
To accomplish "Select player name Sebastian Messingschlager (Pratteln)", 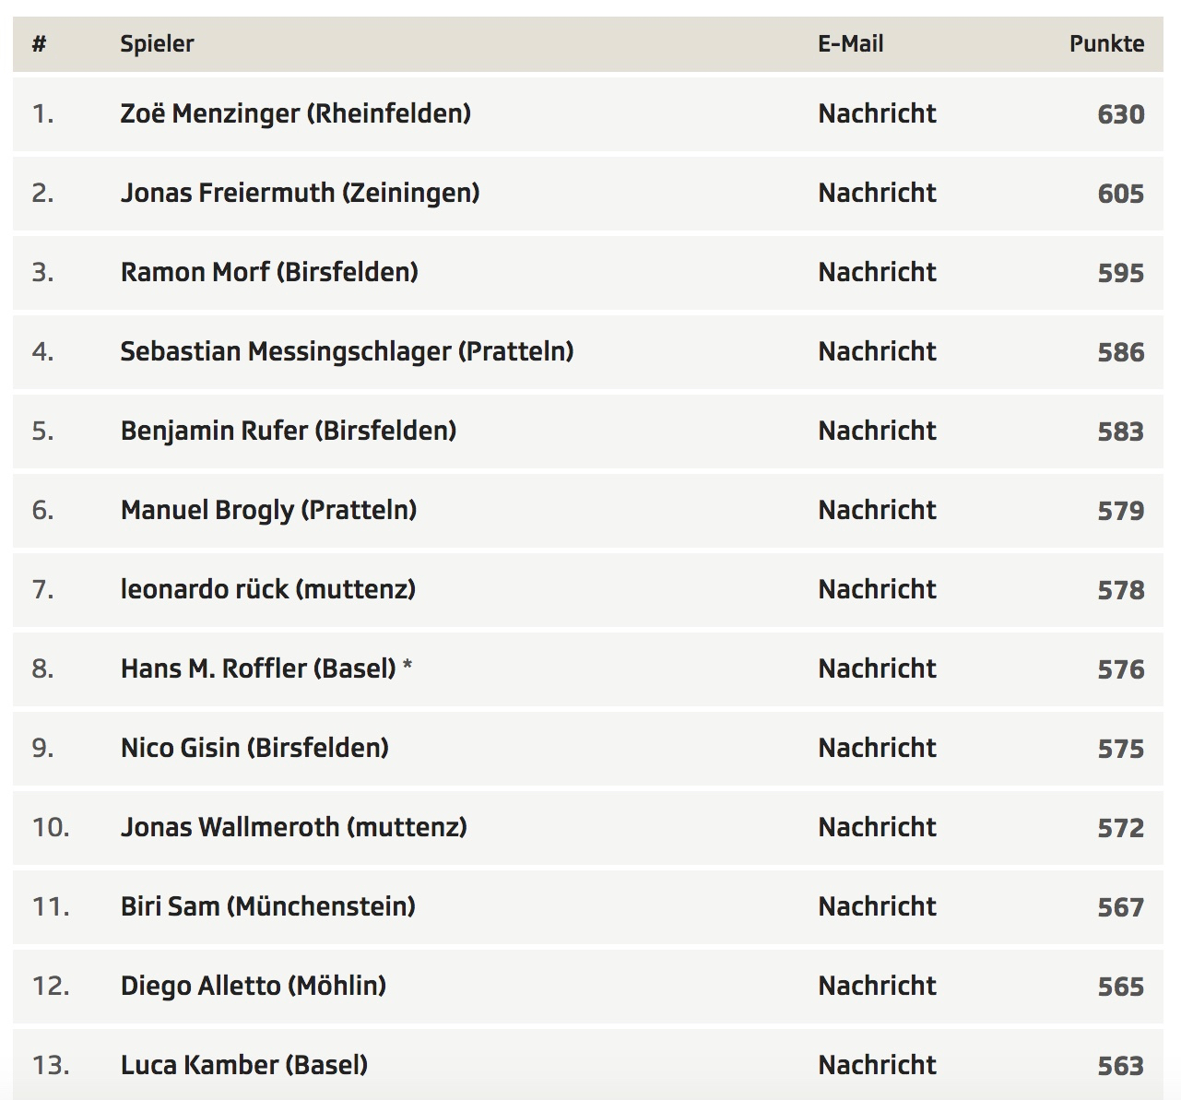I will (347, 351).
